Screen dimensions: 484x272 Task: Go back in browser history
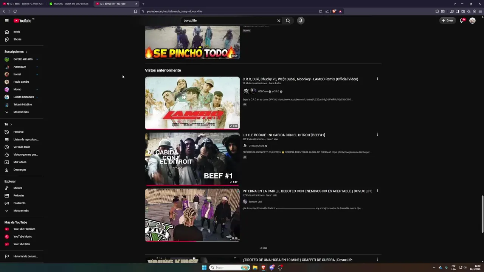coord(4,11)
